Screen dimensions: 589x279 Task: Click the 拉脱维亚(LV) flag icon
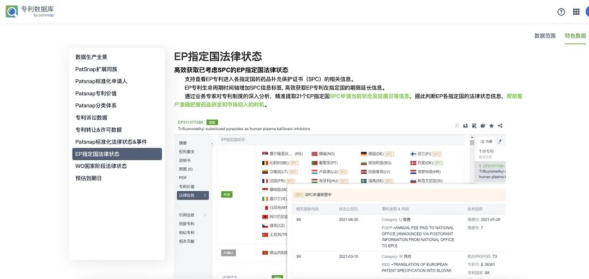pos(364,172)
